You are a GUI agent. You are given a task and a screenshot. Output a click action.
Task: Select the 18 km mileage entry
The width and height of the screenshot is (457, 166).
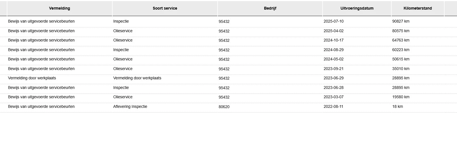click(397, 107)
